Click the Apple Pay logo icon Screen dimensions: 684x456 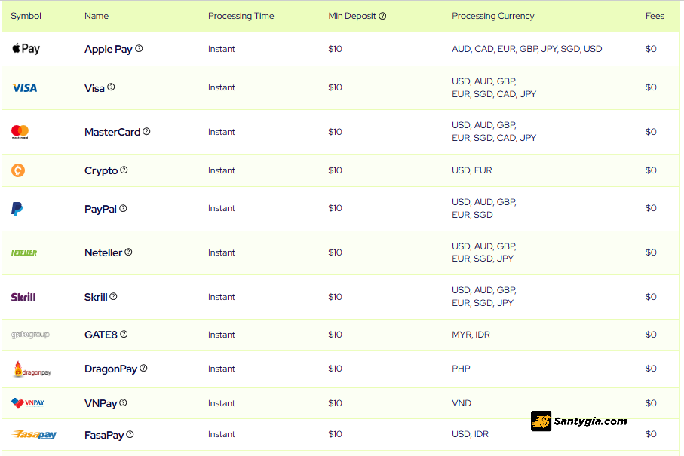[26, 48]
